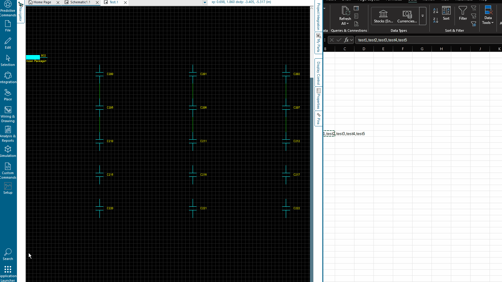Open the File menu in left sidebar
Viewport: 502px width, 282px height.
point(8,26)
